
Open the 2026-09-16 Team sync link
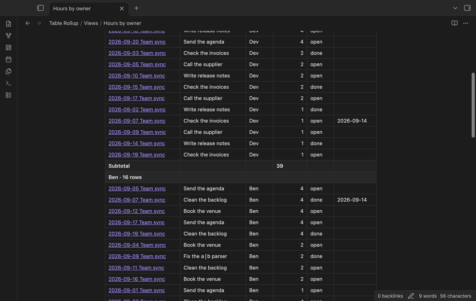[x=136, y=279]
